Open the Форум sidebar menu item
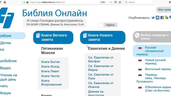The image size is (171, 96). pyautogui.click(x=5, y=93)
